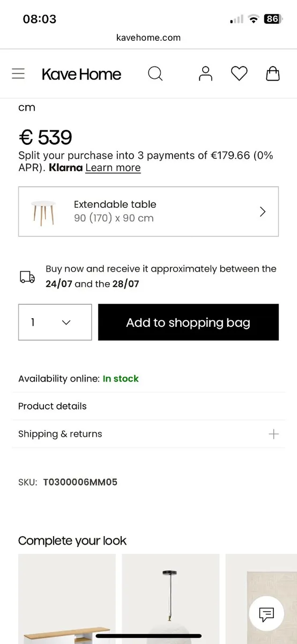The image size is (297, 644).
Task: Tap the kavehome.com address bar
Action: [x=148, y=38]
